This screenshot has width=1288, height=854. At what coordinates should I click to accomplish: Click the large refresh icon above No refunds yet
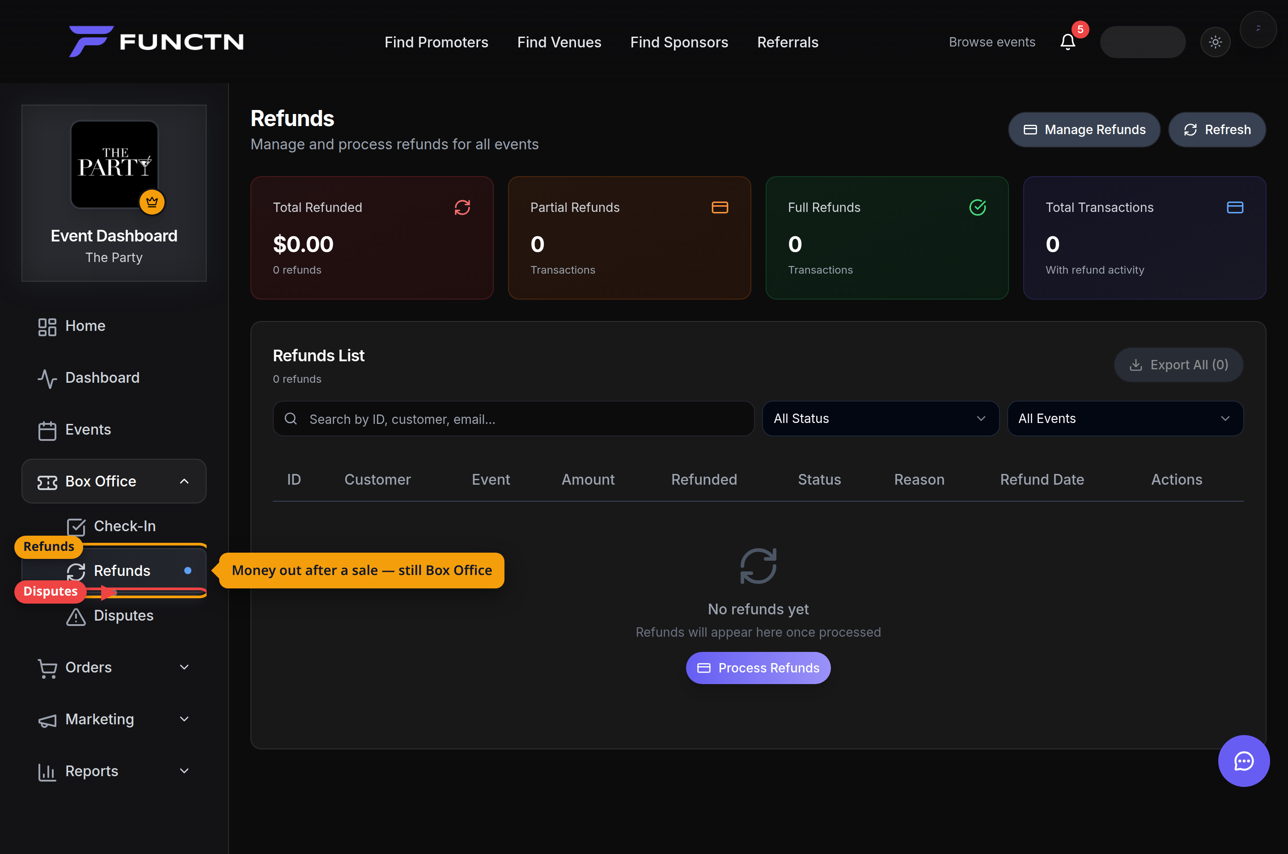point(758,567)
